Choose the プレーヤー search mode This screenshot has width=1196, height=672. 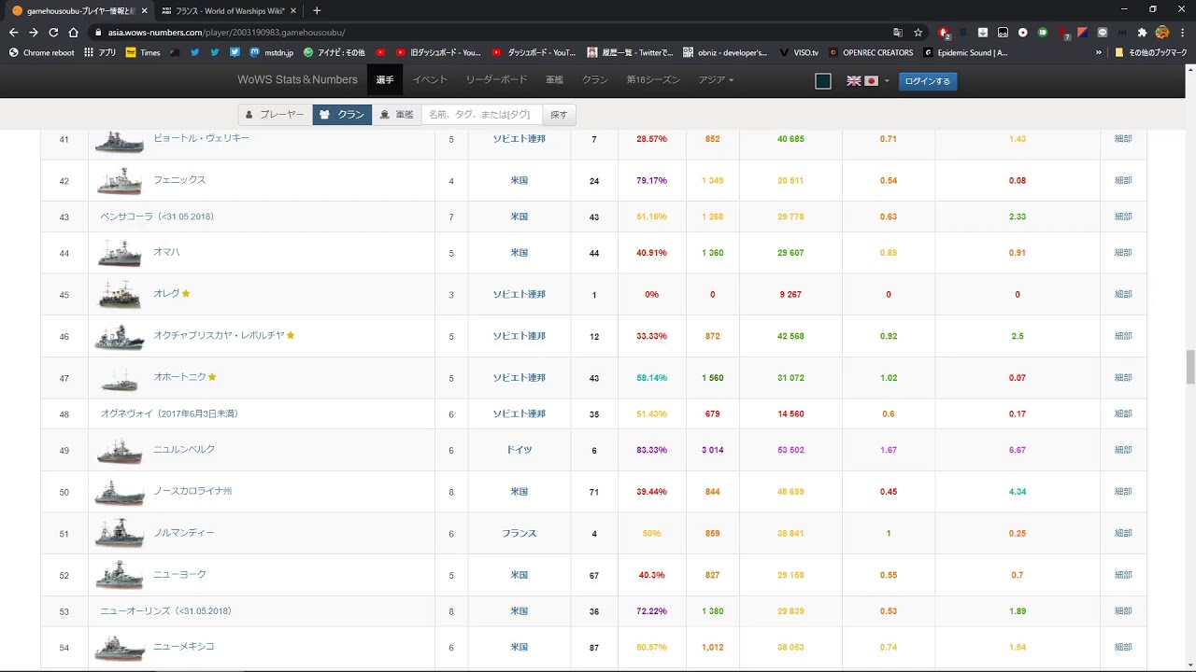(x=275, y=114)
